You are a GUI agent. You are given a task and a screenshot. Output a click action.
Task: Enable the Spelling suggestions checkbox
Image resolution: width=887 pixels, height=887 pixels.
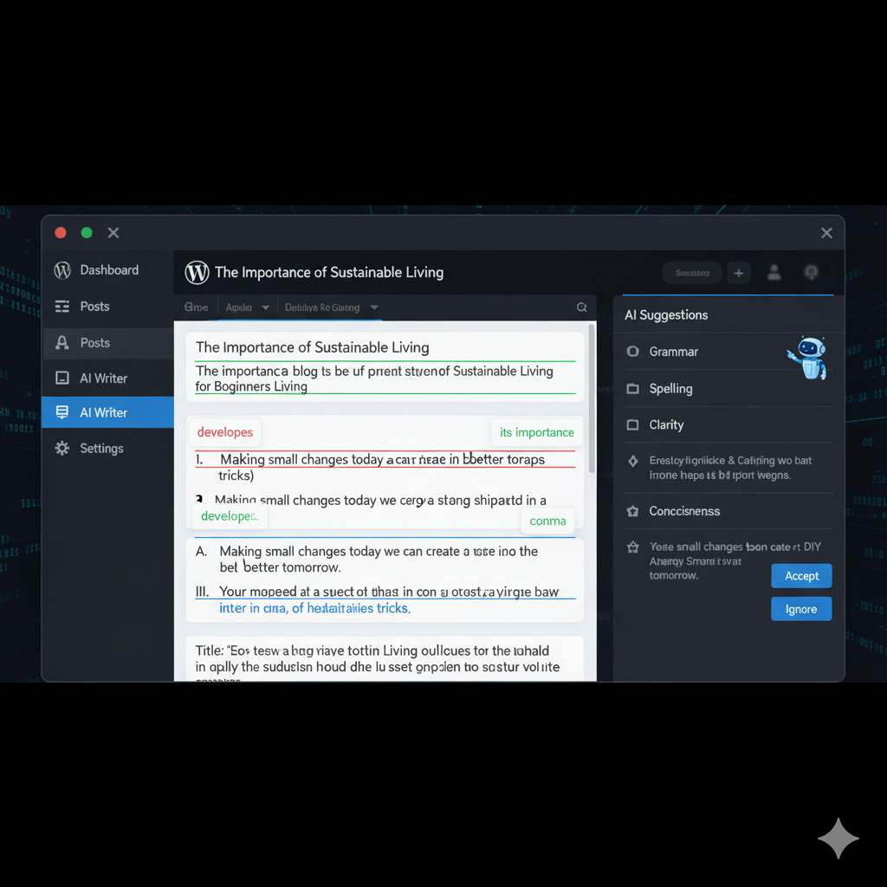pyautogui.click(x=633, y=388)
